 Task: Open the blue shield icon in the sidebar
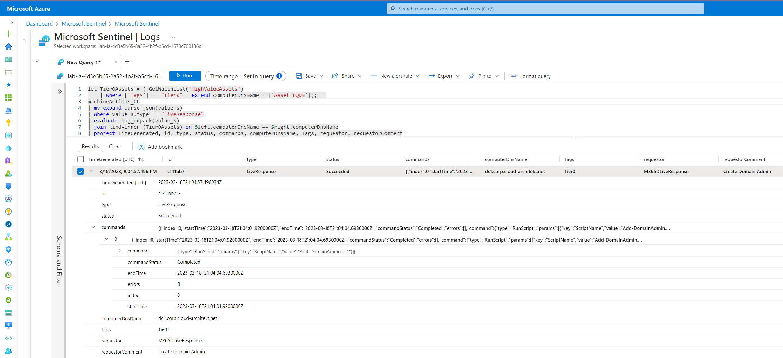pos(9,186)
